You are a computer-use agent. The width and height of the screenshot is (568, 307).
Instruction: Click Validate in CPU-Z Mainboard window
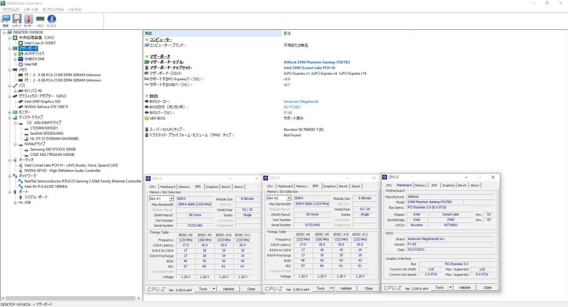pos(465,287)
